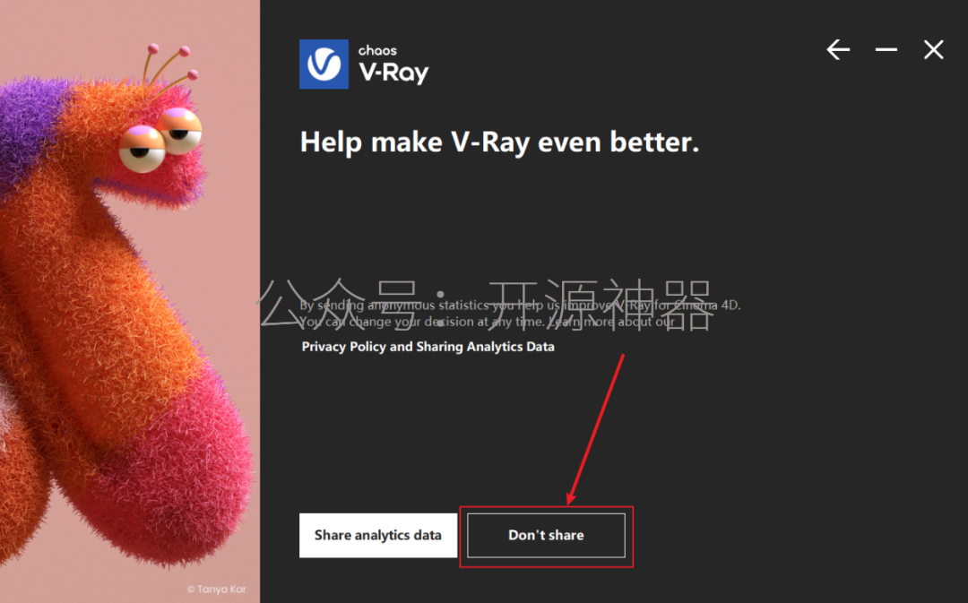Minimize the V-Ray installer window
Viewport: 968px width, 603px height.
(886, 49)
